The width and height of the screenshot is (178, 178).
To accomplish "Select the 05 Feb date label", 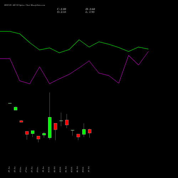I will coord(72,169).
